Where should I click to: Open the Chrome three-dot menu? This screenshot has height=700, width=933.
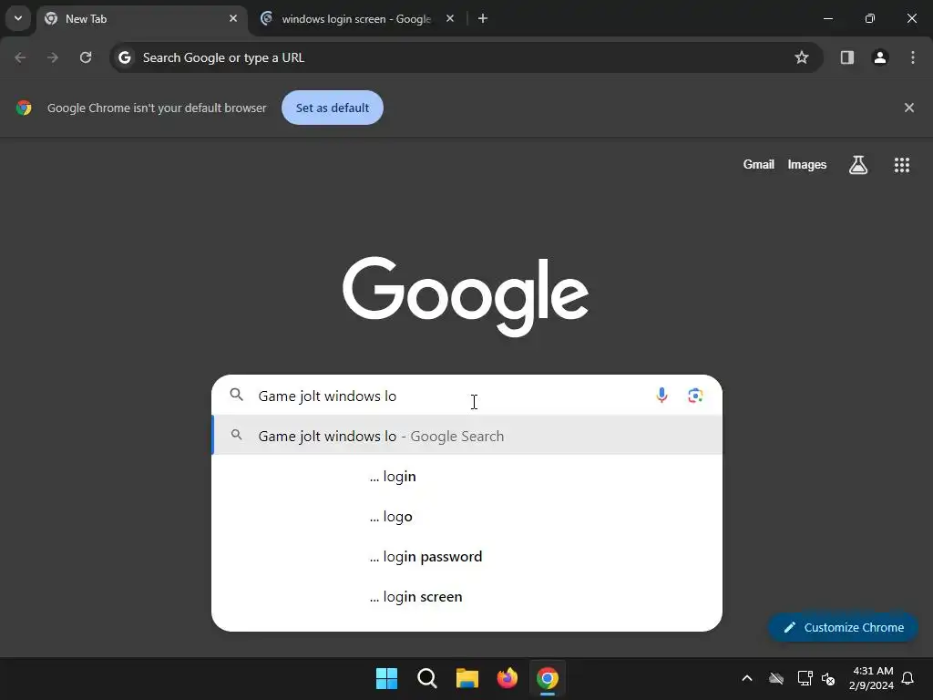(x=913, y=57)
